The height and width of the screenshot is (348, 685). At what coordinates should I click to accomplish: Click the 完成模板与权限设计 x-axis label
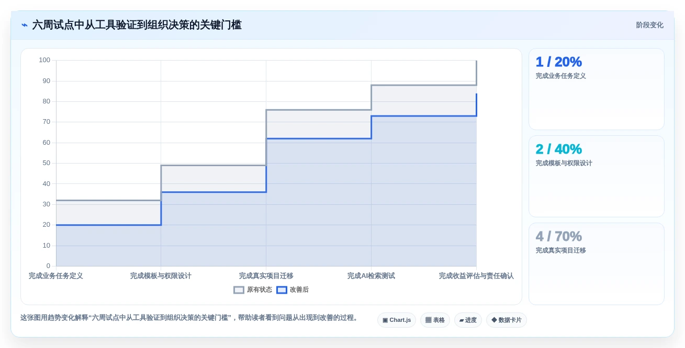pyautogui.click(x=161, y=276)
